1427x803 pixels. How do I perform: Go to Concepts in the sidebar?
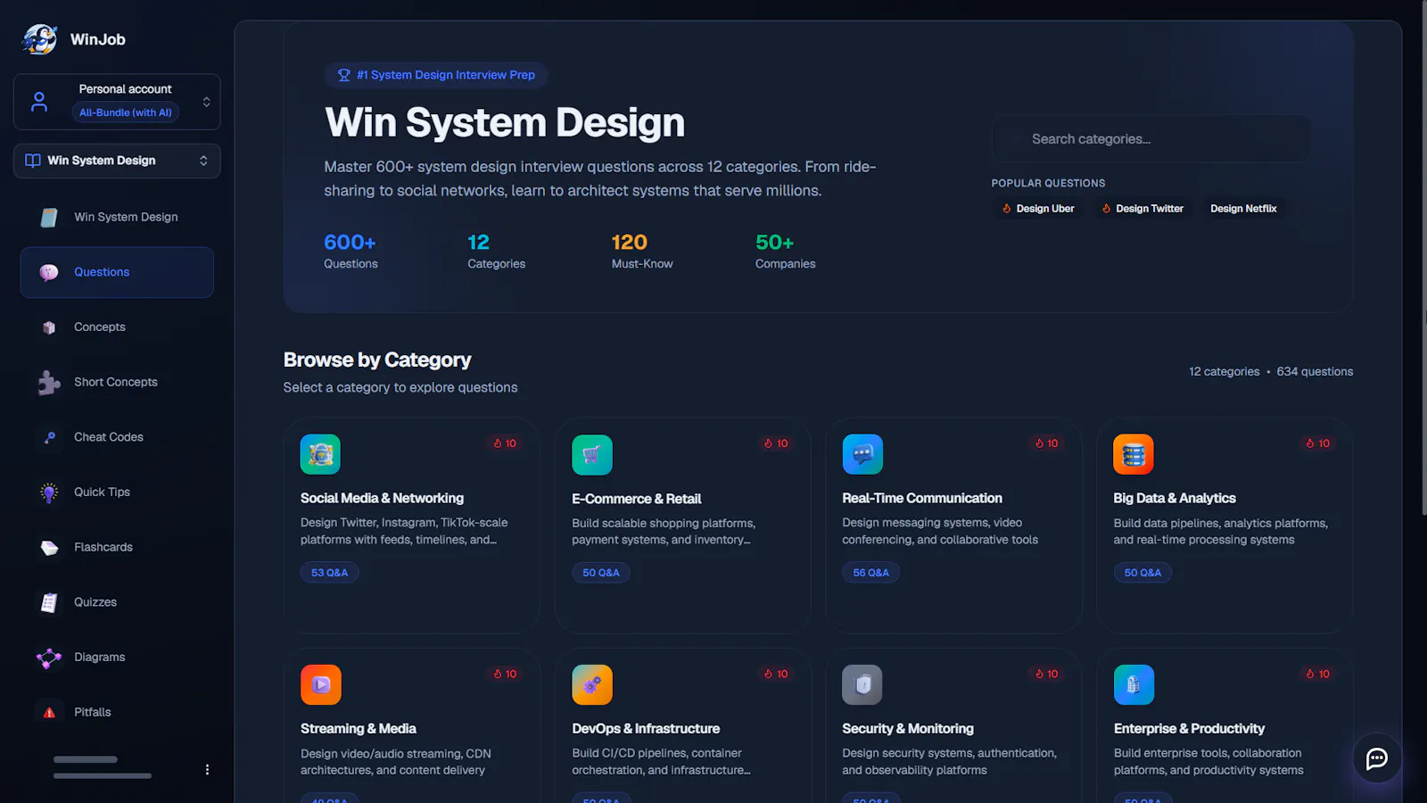[x=117, y=327]
